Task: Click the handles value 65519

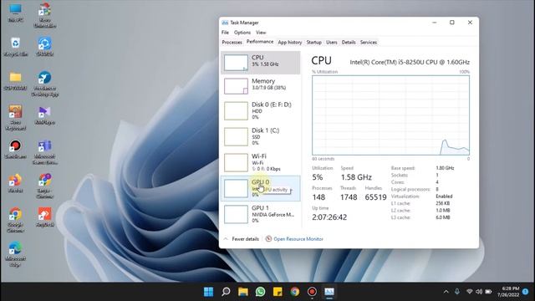Action: [375, 197]
